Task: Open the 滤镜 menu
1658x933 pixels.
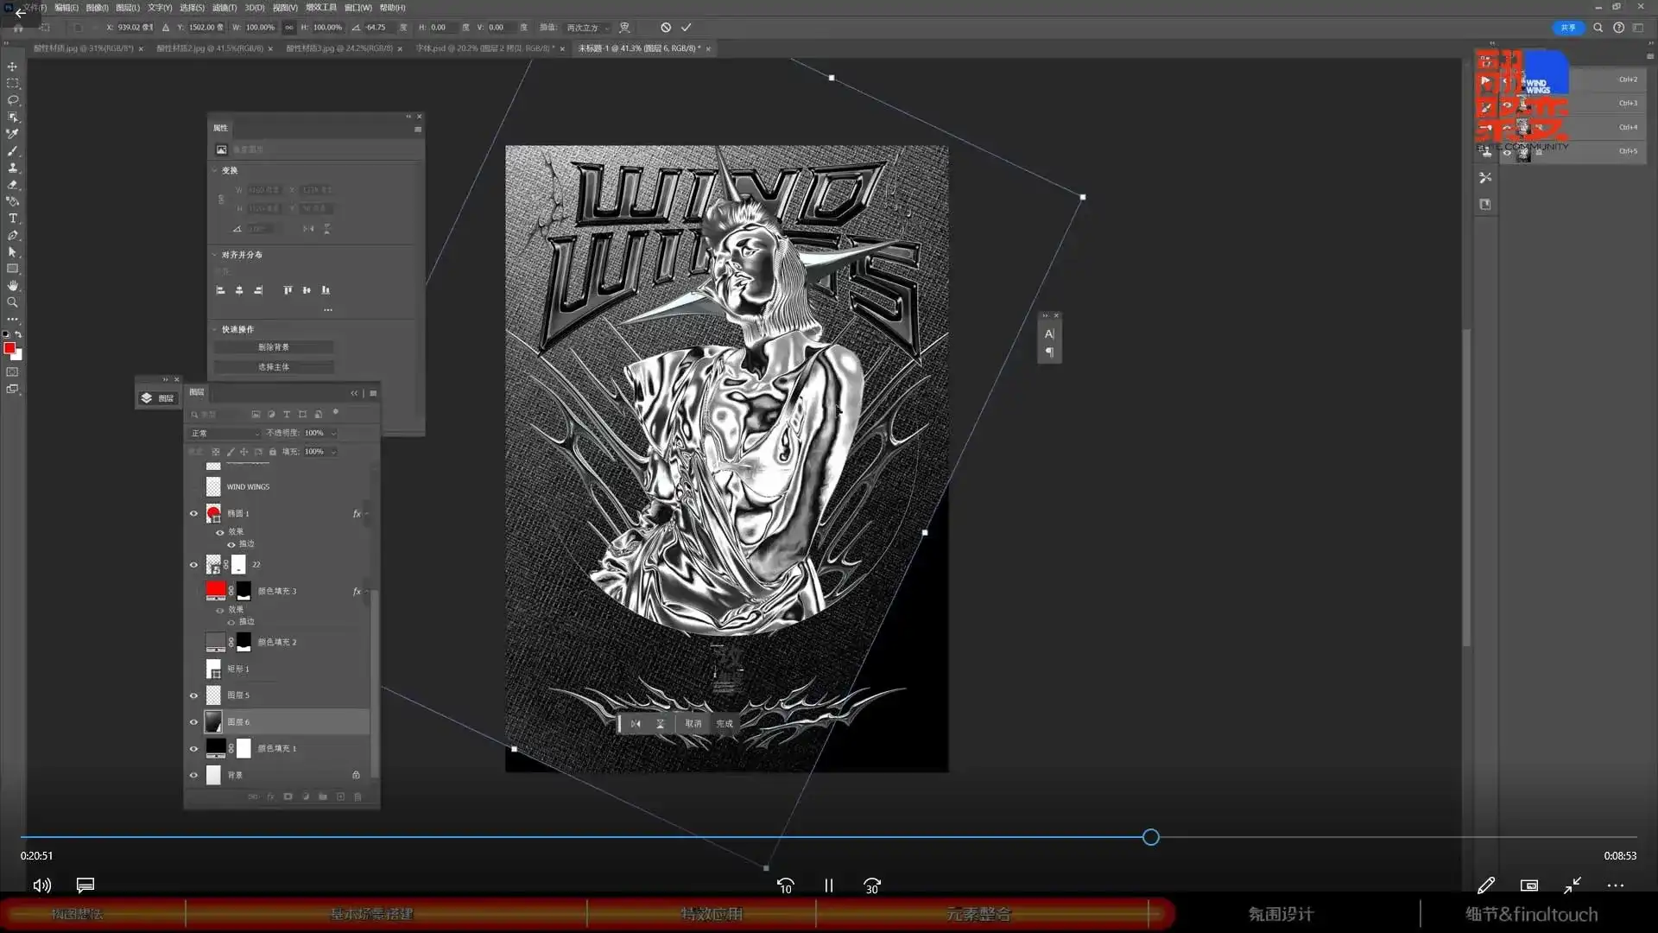Action: coord(225,8)
